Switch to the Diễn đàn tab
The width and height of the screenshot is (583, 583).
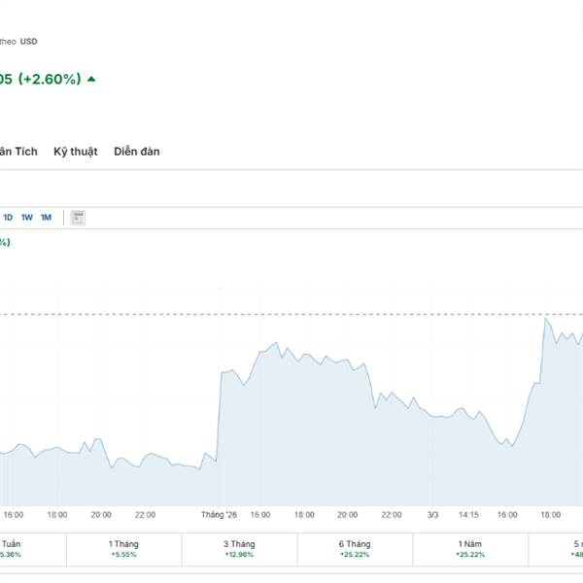point(137,152)
